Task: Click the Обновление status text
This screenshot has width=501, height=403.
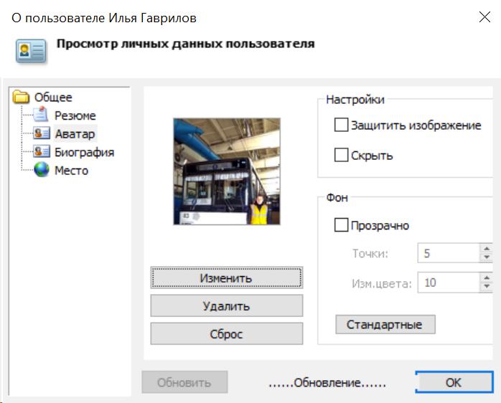Action: (327, 382)
